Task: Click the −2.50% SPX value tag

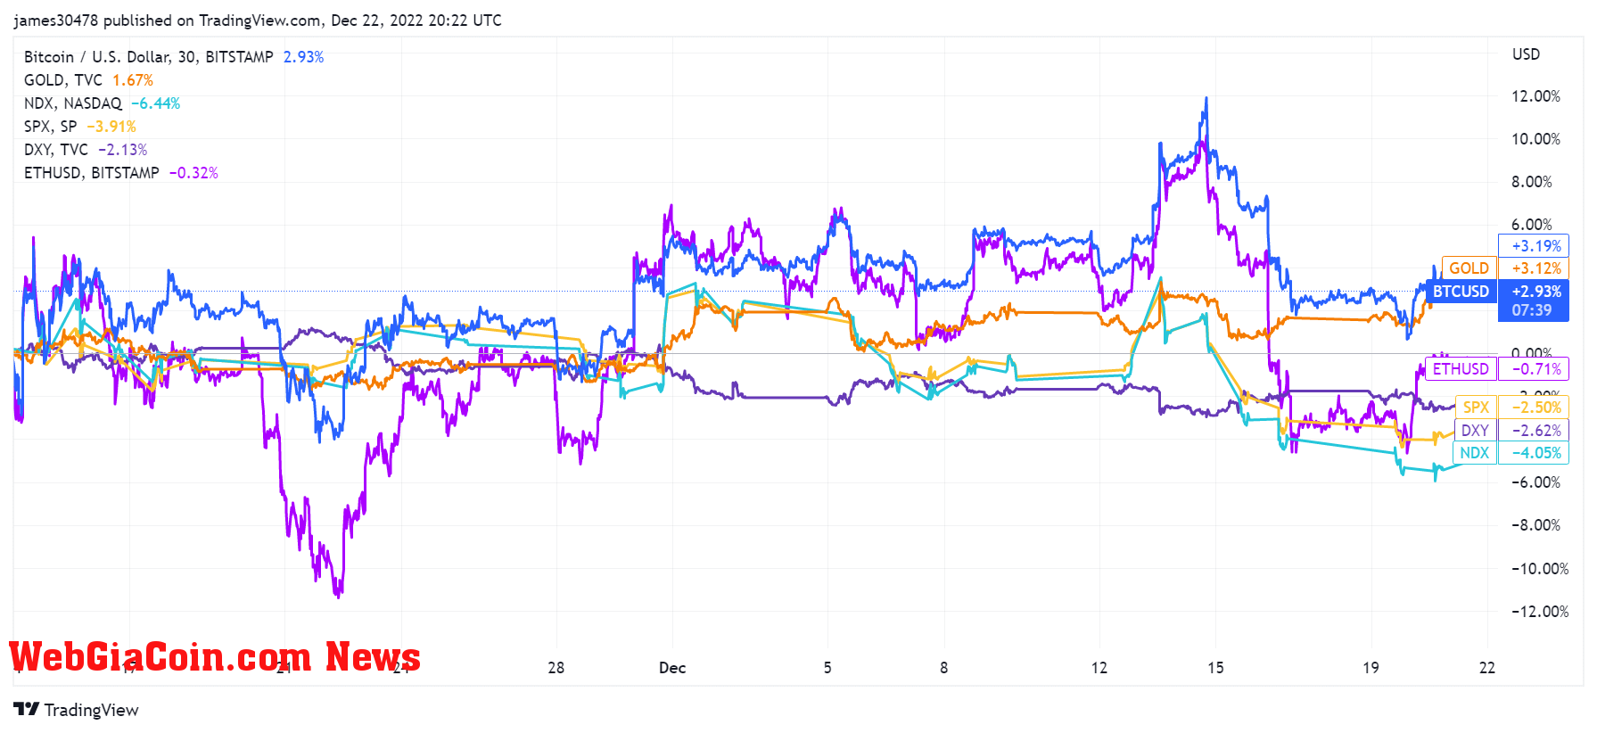Action: 1534,408
